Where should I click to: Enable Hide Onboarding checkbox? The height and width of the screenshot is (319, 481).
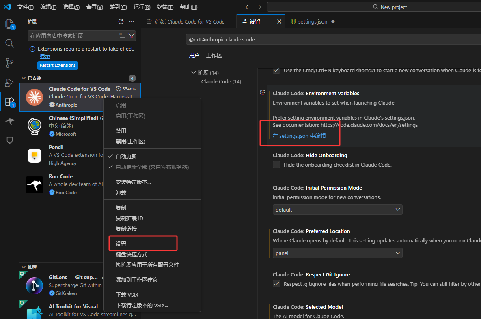(x=276, y=165)
